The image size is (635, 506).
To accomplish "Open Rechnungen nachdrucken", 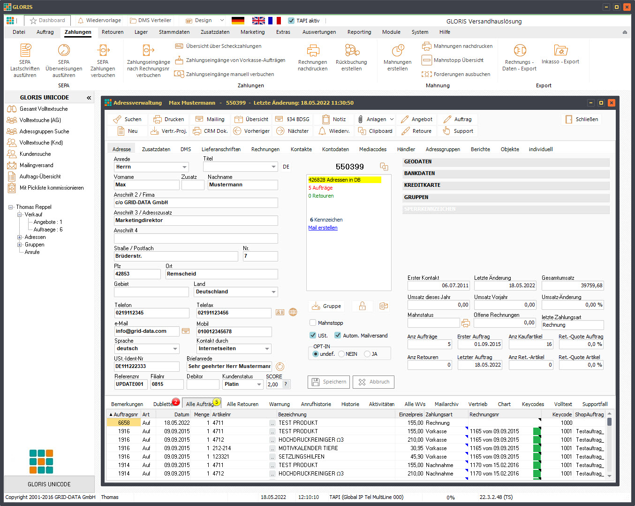I will [x=312, y=58].
